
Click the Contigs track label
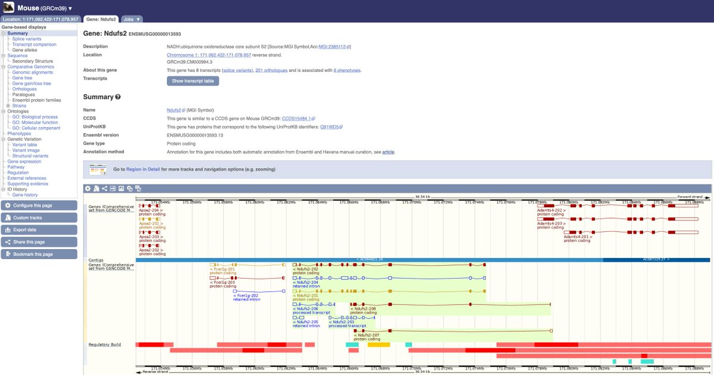[96, 260]
